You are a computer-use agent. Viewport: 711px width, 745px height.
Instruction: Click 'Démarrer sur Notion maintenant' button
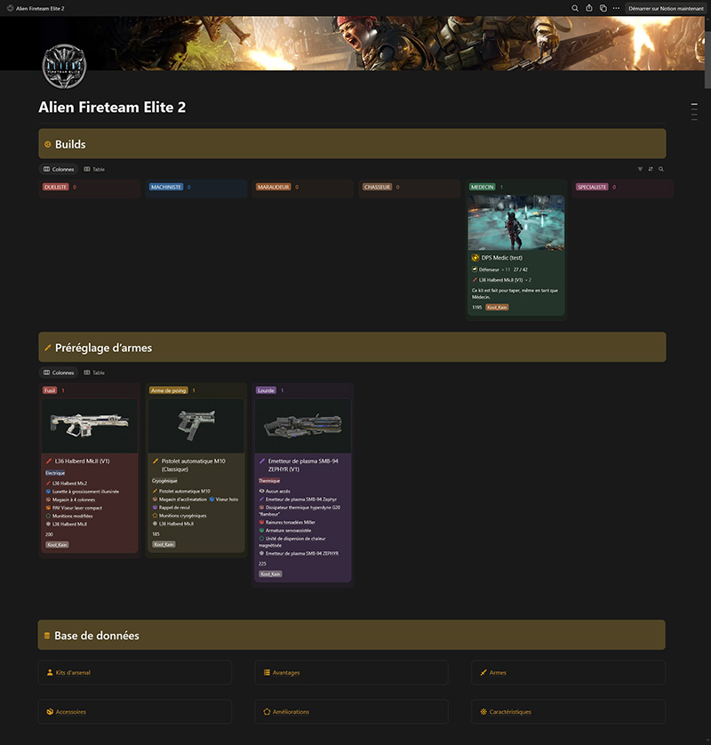click(666, 8)
